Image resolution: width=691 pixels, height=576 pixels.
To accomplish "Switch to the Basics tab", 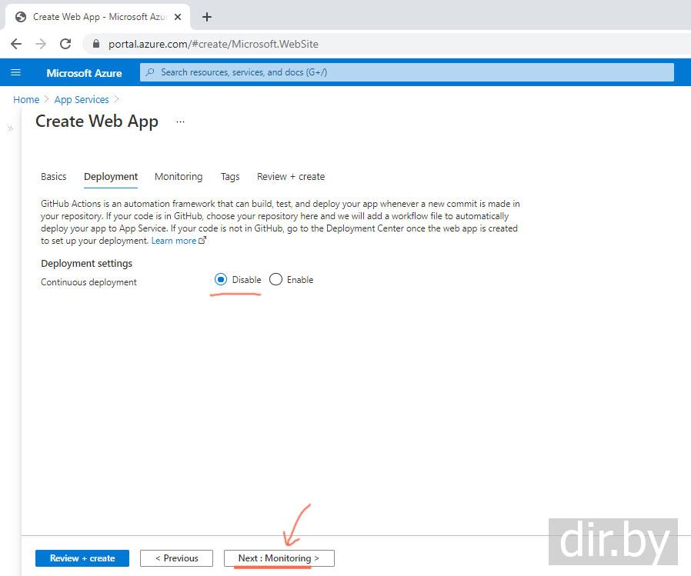I will (x=54, y=177).
